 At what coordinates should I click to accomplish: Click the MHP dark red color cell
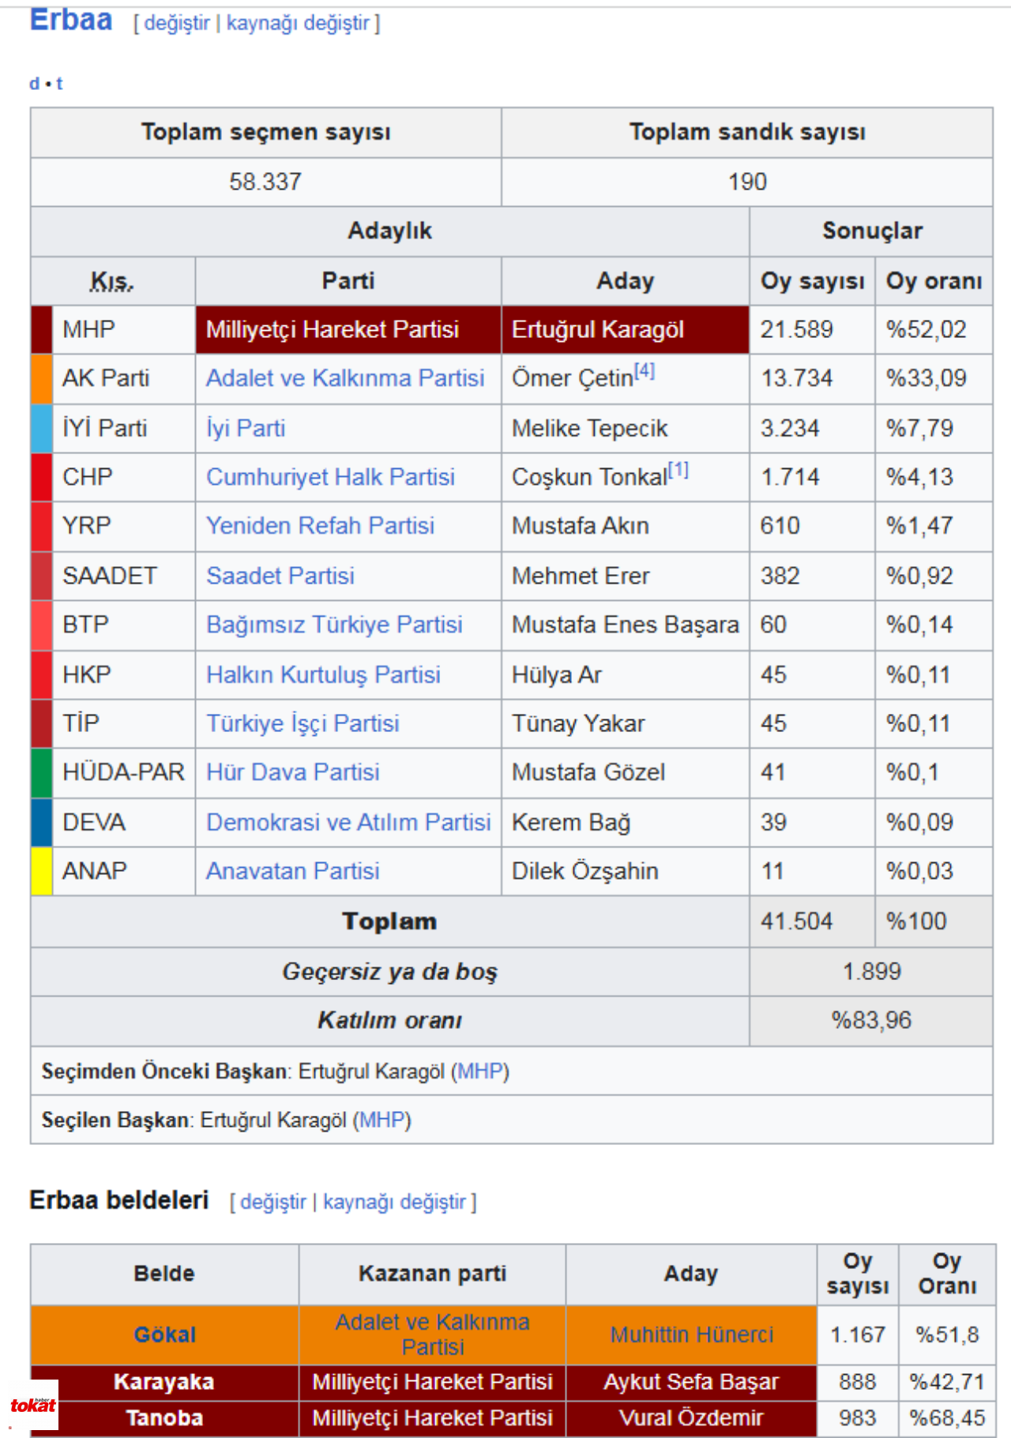click(42, 329)
